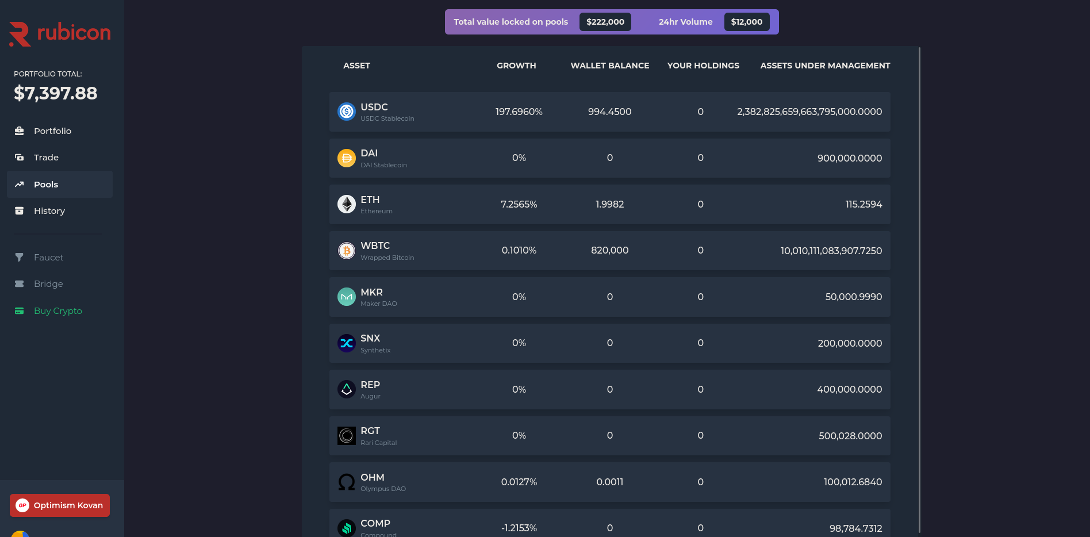Image resolution: width=1090 pixels, height=537 pixels.
Task: Click ETH assets value 115.2594
Action: [x=863, y=204]
